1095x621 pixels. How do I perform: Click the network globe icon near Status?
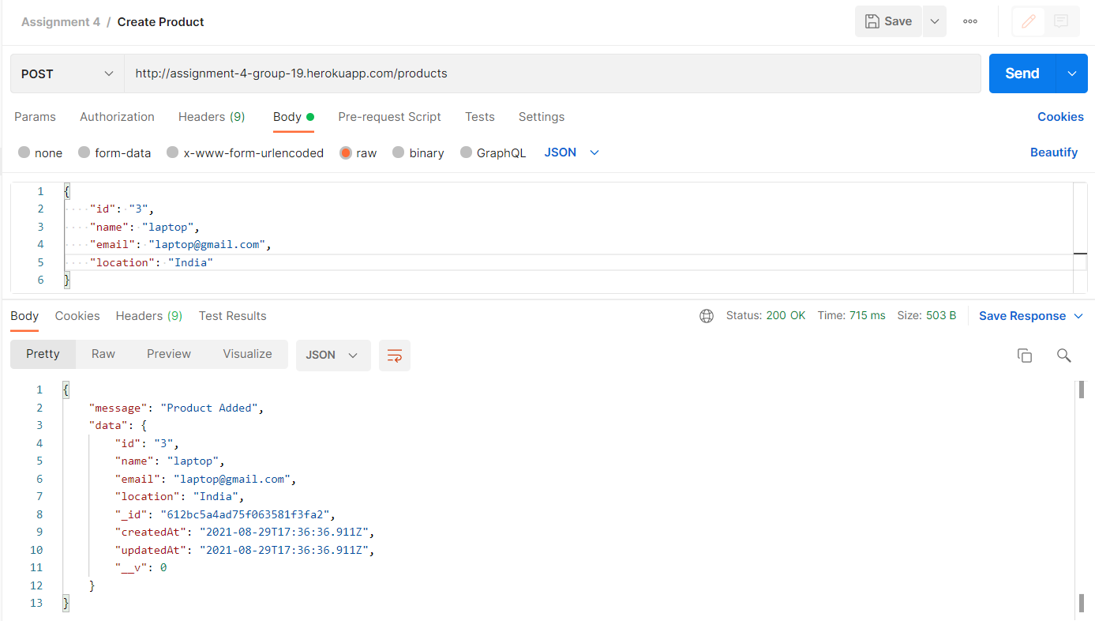click(x=706, y=314)
